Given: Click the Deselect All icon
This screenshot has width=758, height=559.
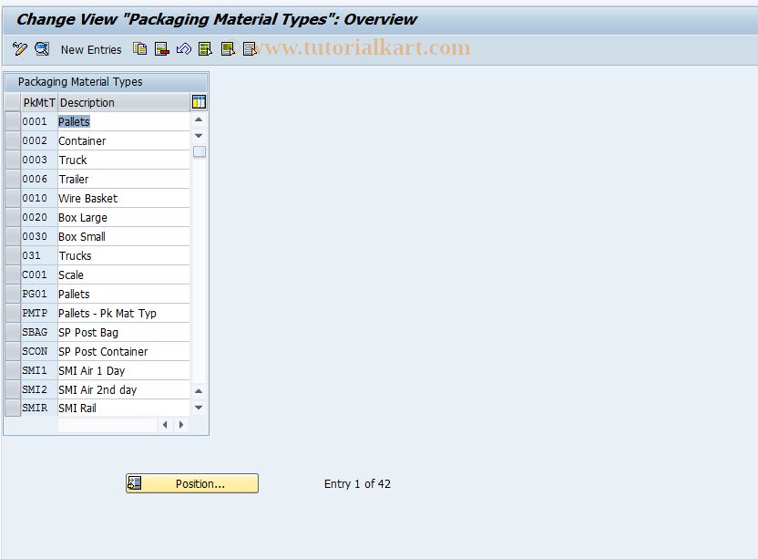Looking at the screenshot, I should click(250, 49).
